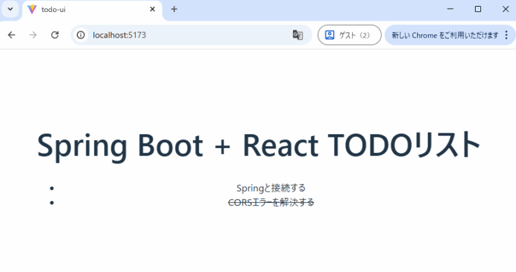The width and height of the screenshot is (516, 272).
Task: Click the 新しい Chrome をご利用いただけます button
Action: point(445,35)
